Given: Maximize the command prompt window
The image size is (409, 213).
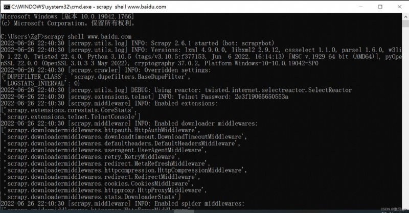Looking at the screenshot, I should [x=380, y=7].
